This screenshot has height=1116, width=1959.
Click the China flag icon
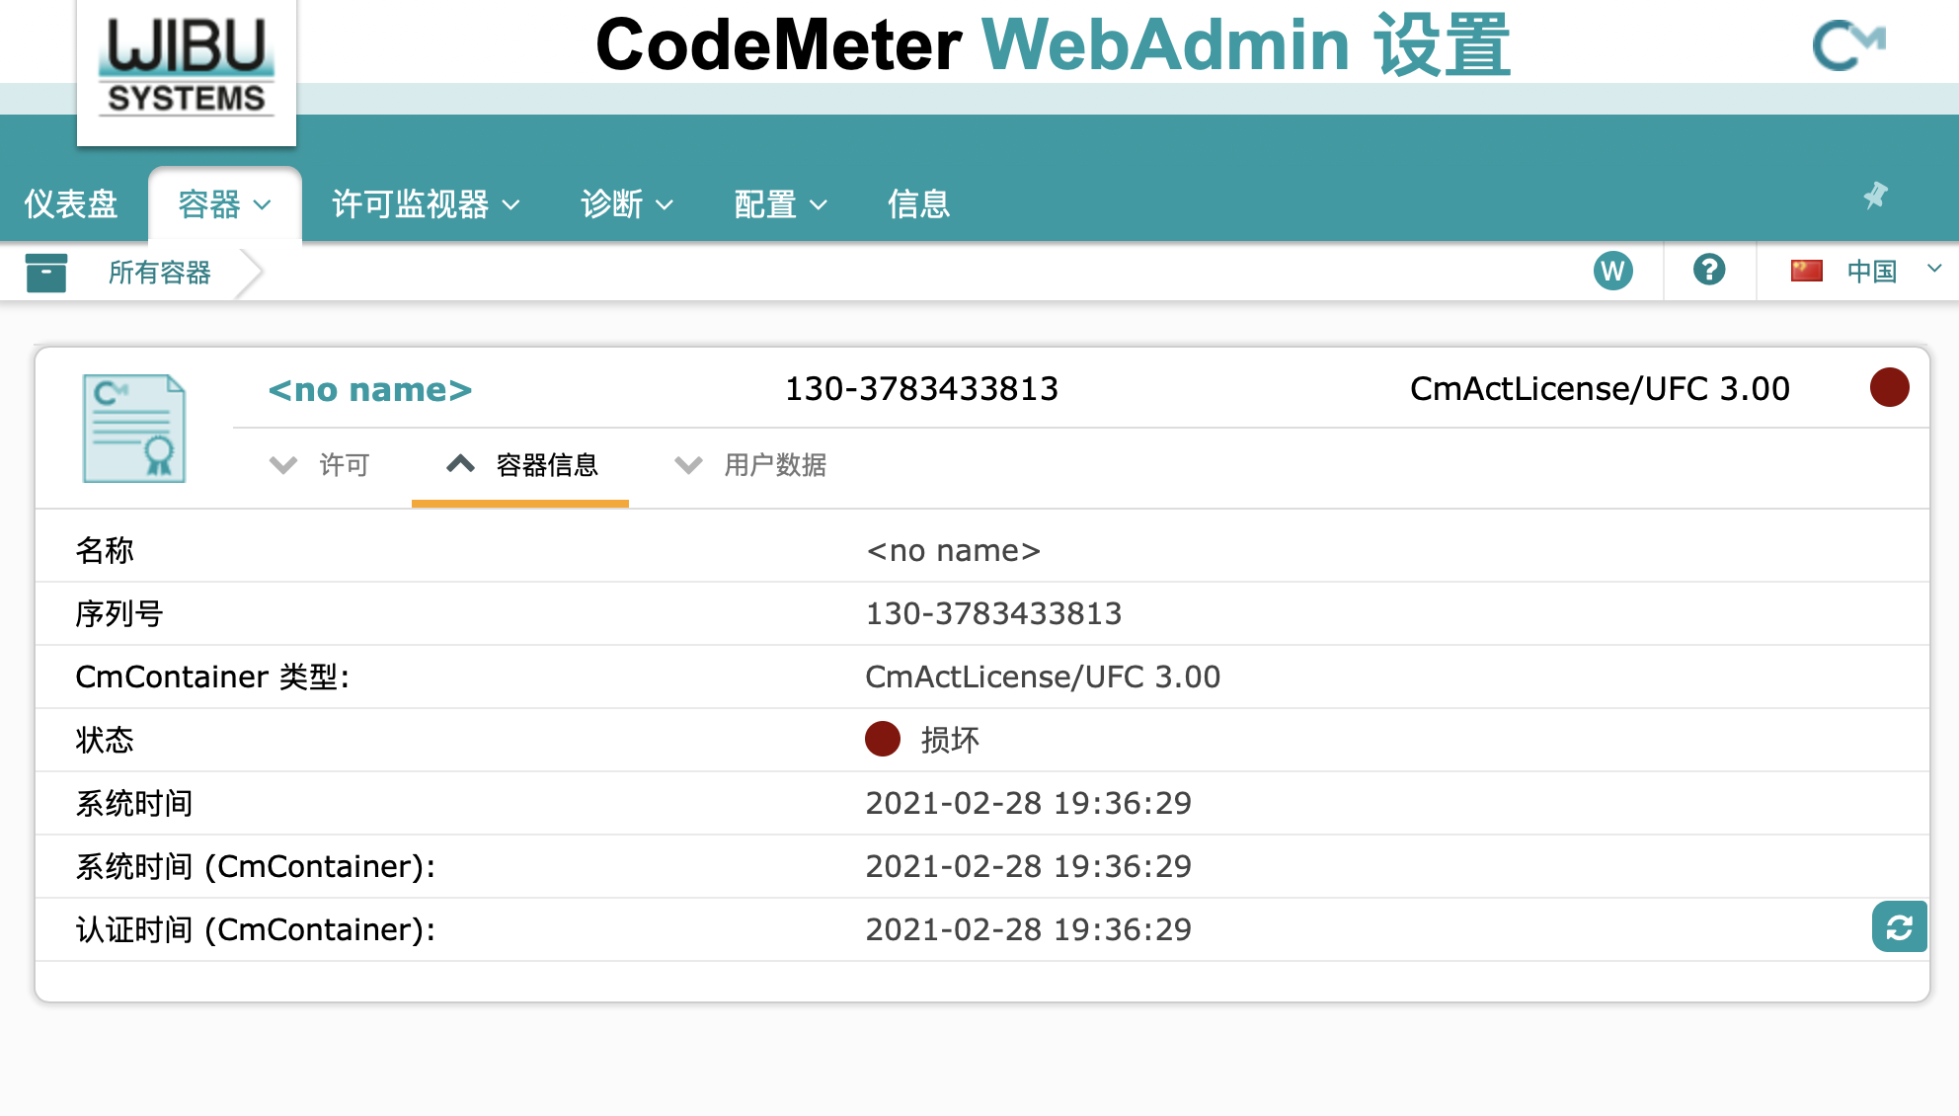tap(1806, 271)
